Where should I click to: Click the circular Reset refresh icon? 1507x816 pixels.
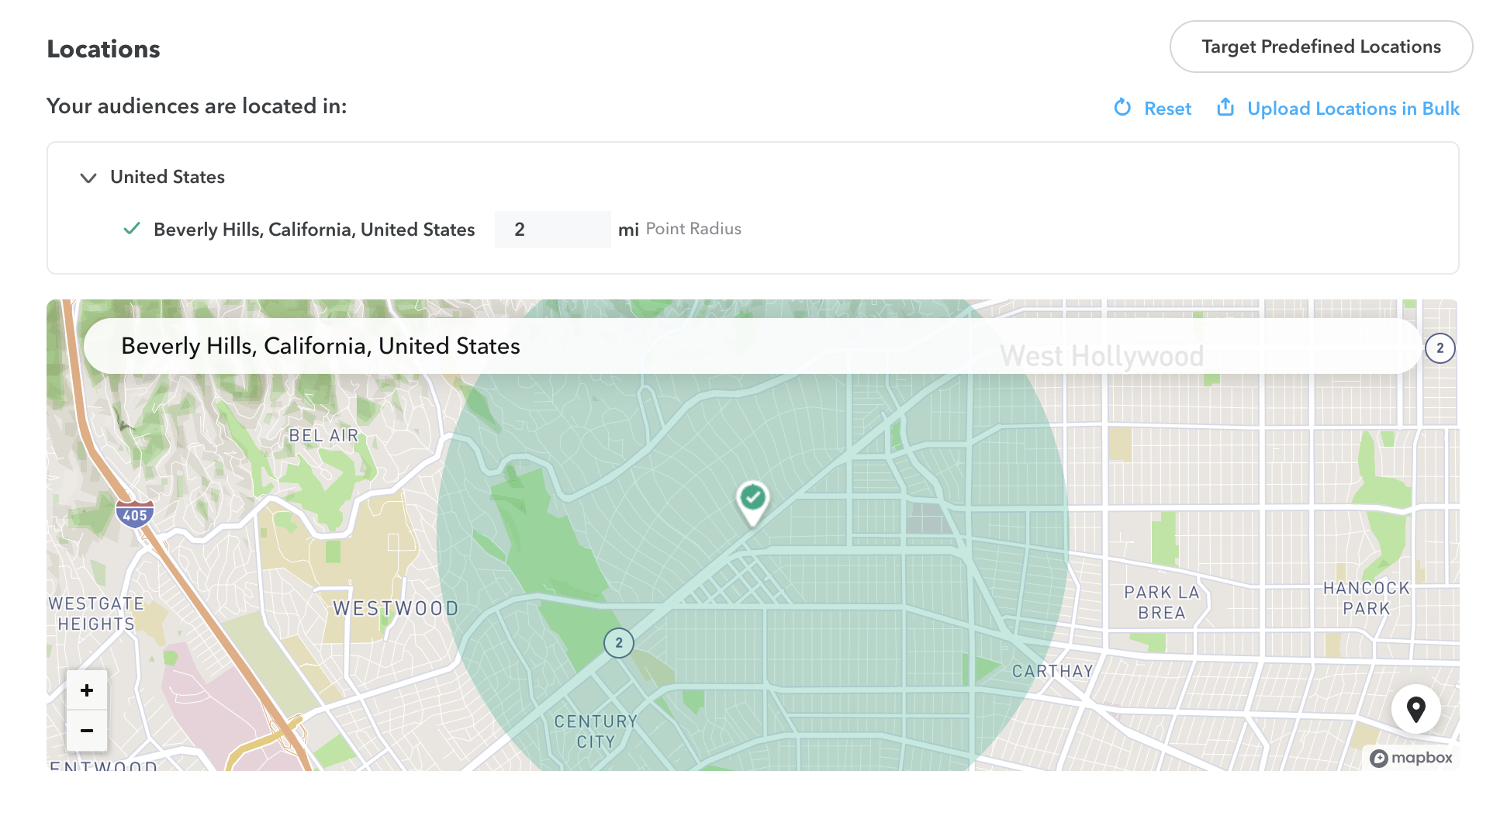pos(1122,108)
